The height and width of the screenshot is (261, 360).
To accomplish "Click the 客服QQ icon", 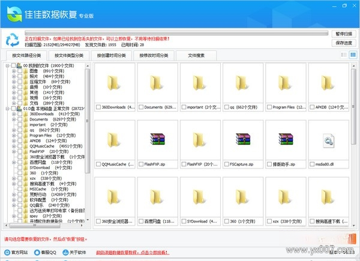I will pyautogui.click(x=37, y=252).
